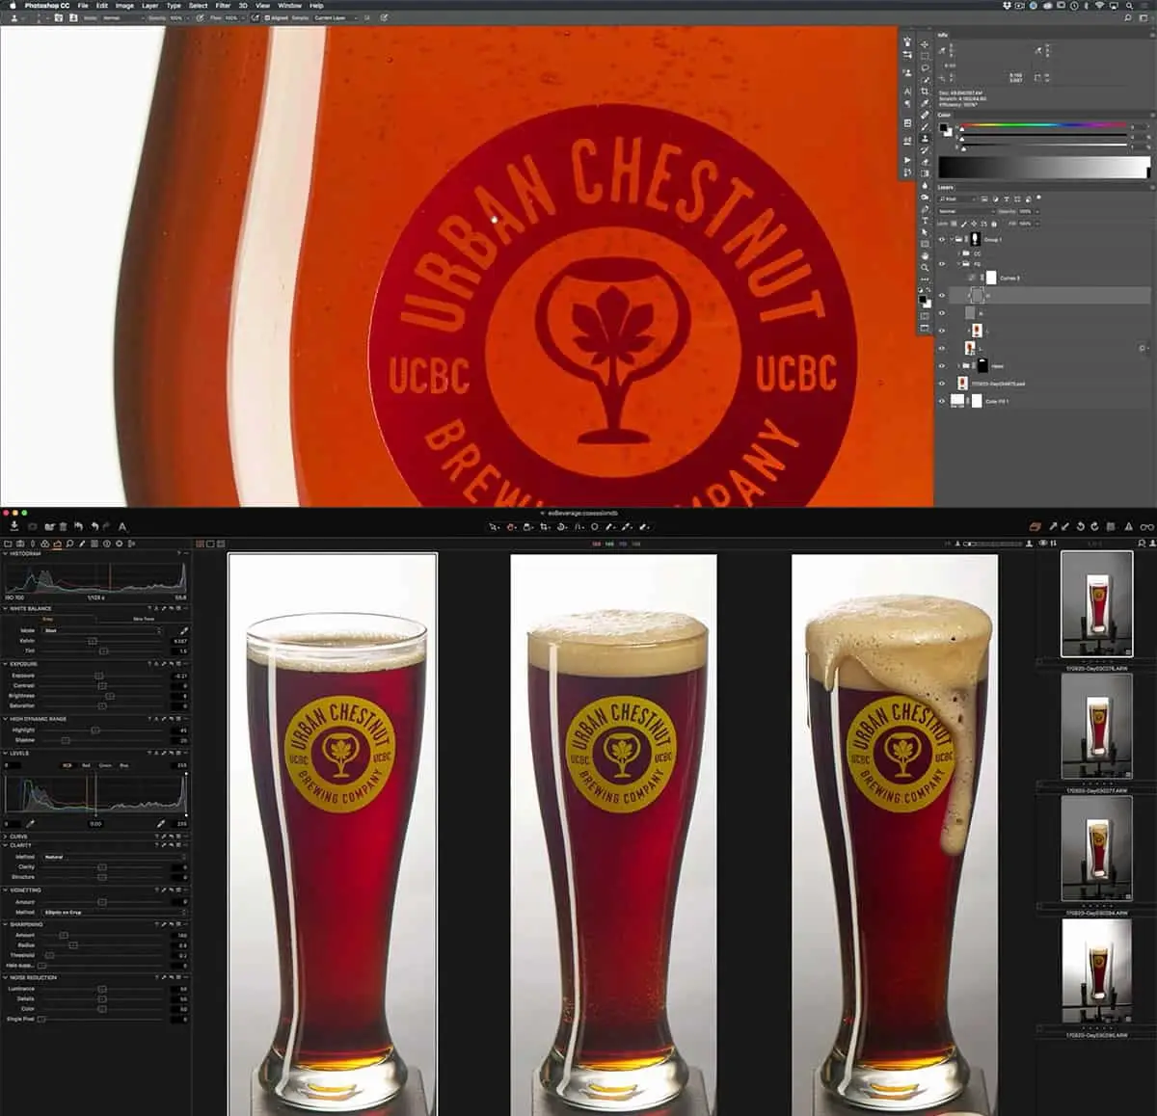Viewport: 1157px width, 1116px height.
Task: Select the Type tool
Action: (x=925, y=221)
